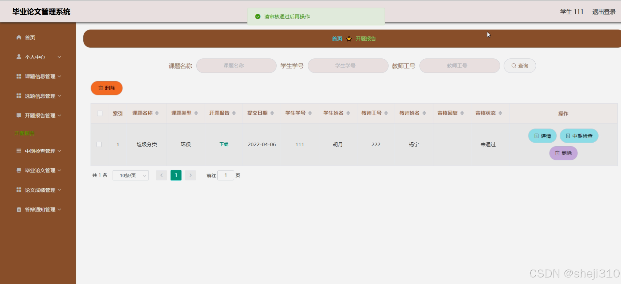Expand the 论文成绩管理 chevron

59,190
